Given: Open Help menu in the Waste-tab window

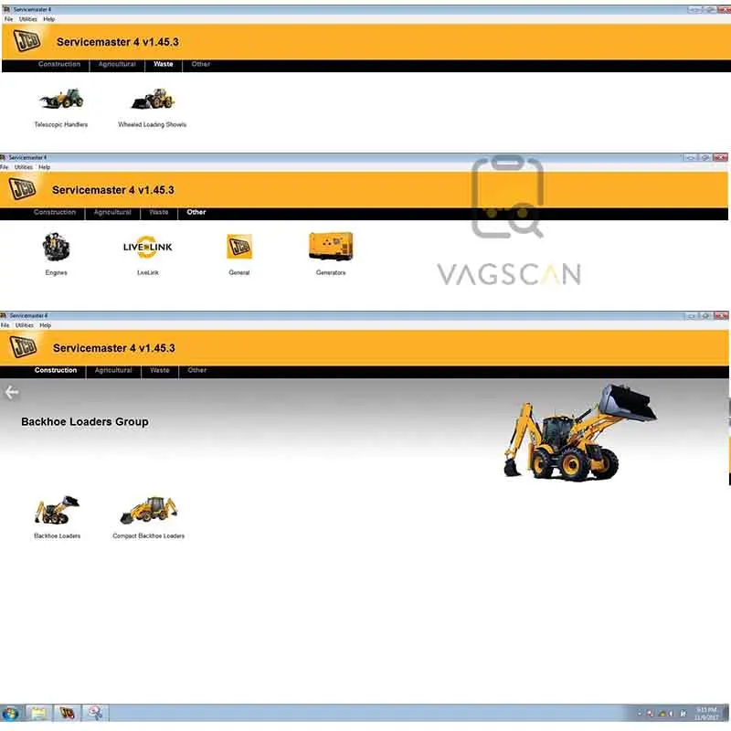Looking at the screenshot, I should point(49,19).
